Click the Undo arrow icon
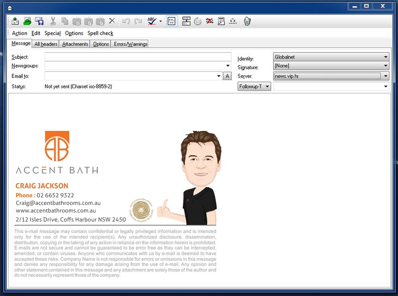 pyautogui.click(x=126, y=21)
